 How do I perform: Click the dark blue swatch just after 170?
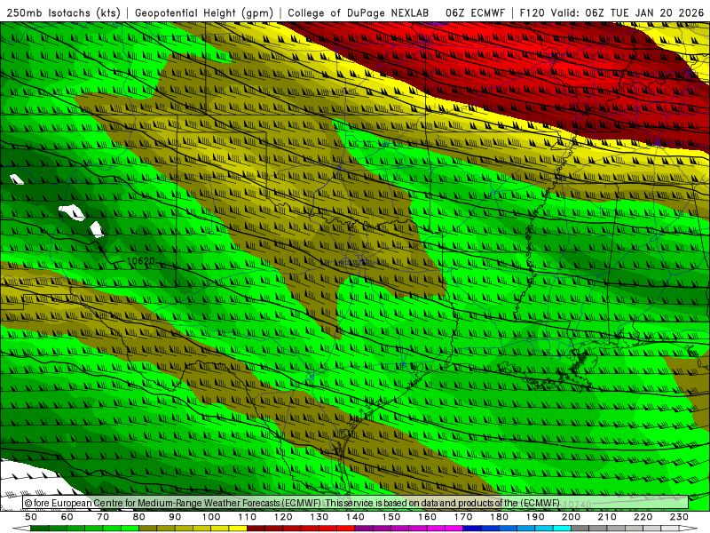click(x=472, y=529)
